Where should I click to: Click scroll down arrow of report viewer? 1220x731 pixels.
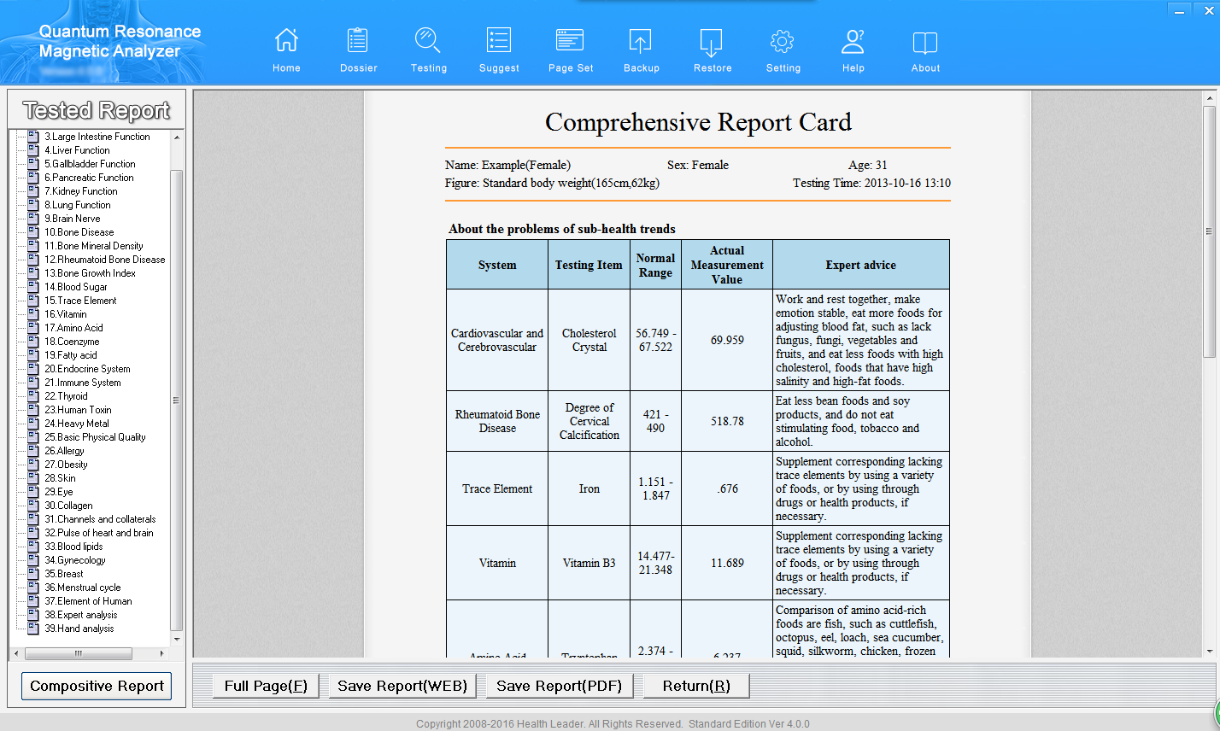point(1209,651)
